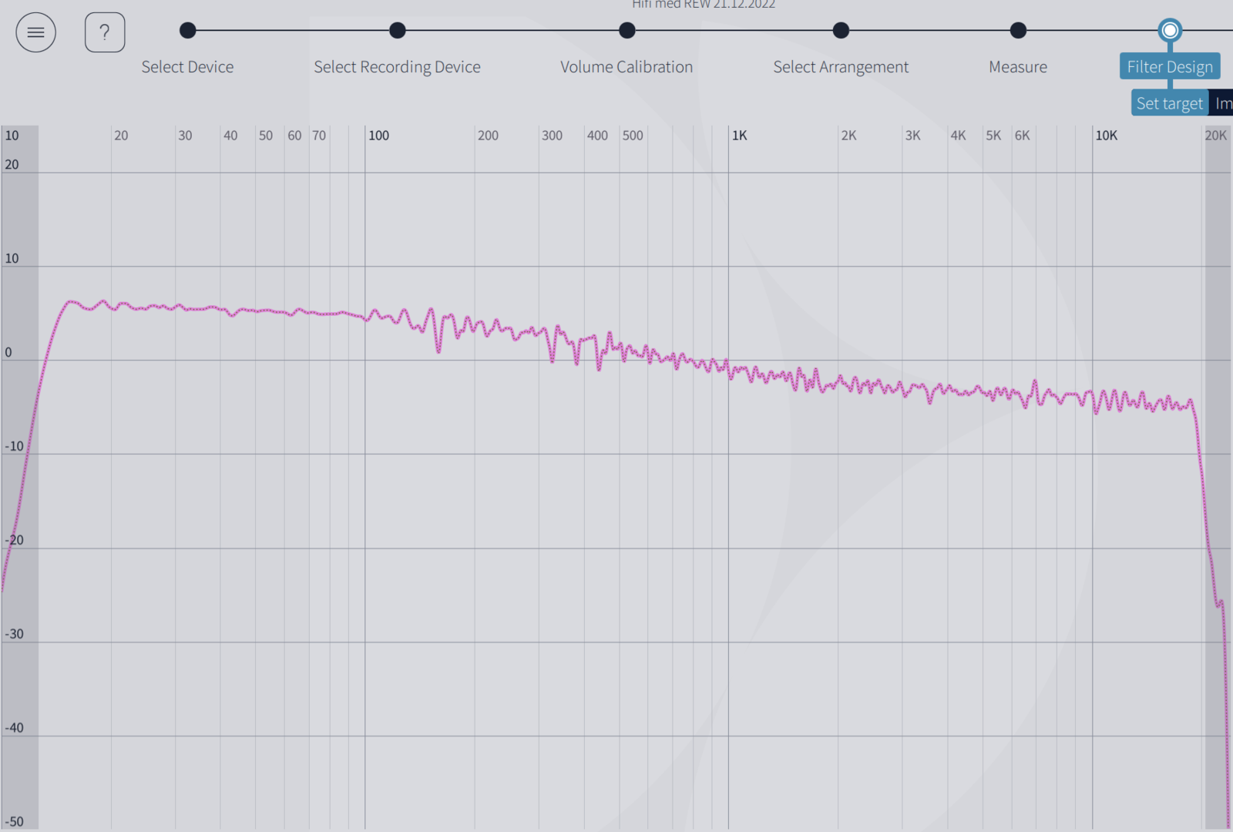The width and height of the screenshot is (1233, 832).
Task: Open the Set target sub-tab
Action: 1169,103
